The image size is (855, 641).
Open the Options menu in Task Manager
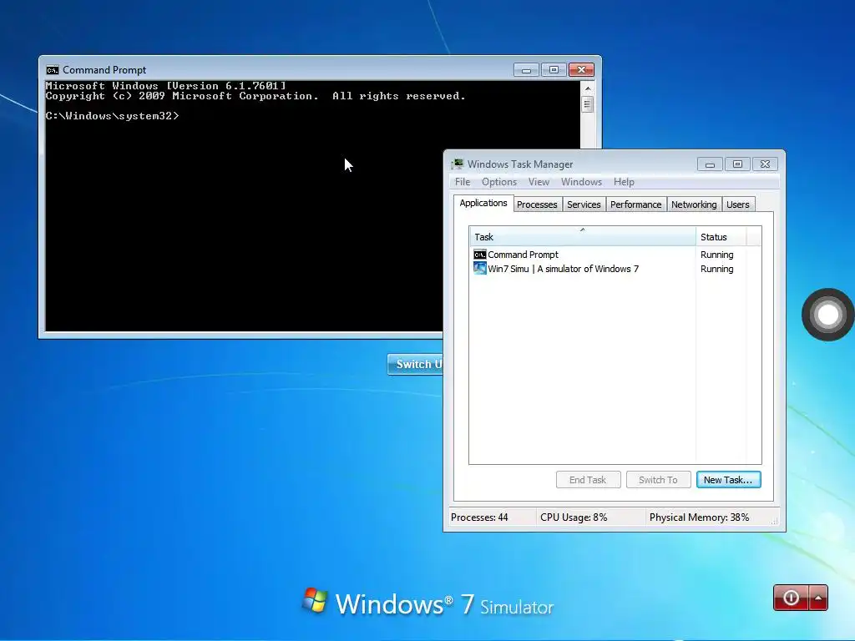pos(499,182)
